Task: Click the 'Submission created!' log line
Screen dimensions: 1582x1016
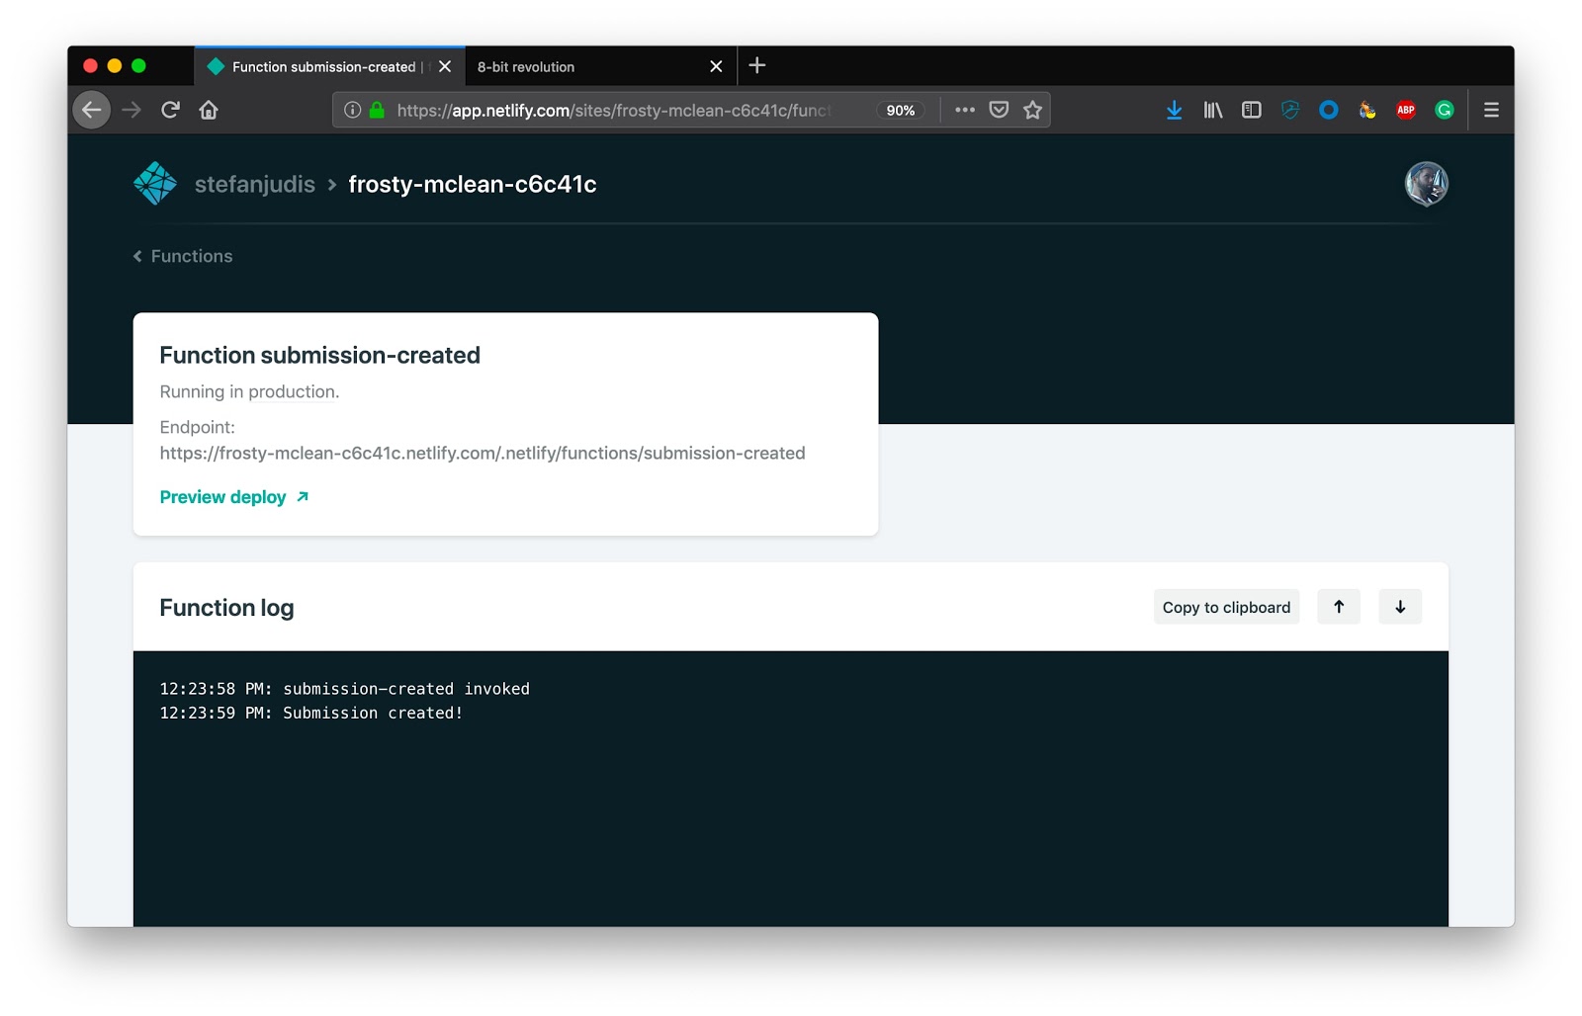Action: [x=310, y=713]
